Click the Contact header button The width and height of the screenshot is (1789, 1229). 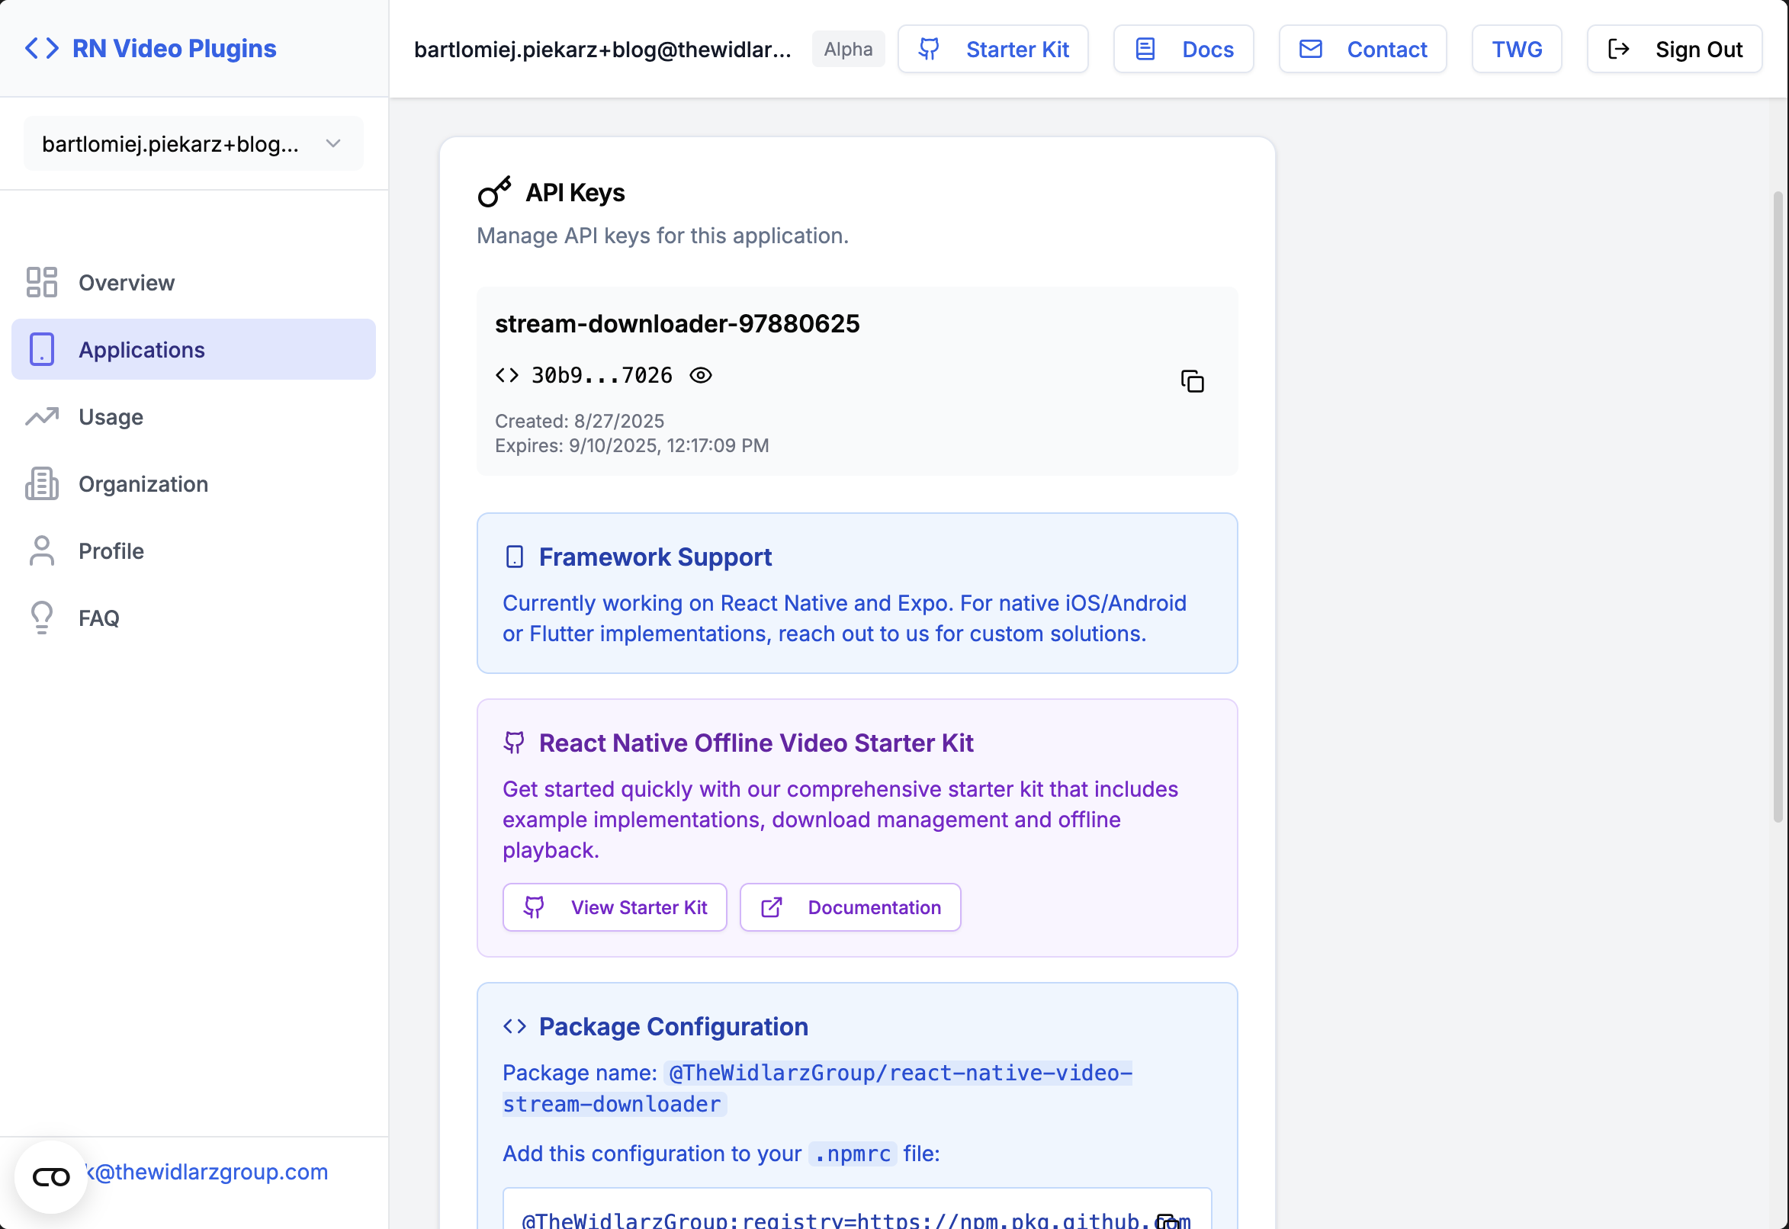pos(1363,50)
